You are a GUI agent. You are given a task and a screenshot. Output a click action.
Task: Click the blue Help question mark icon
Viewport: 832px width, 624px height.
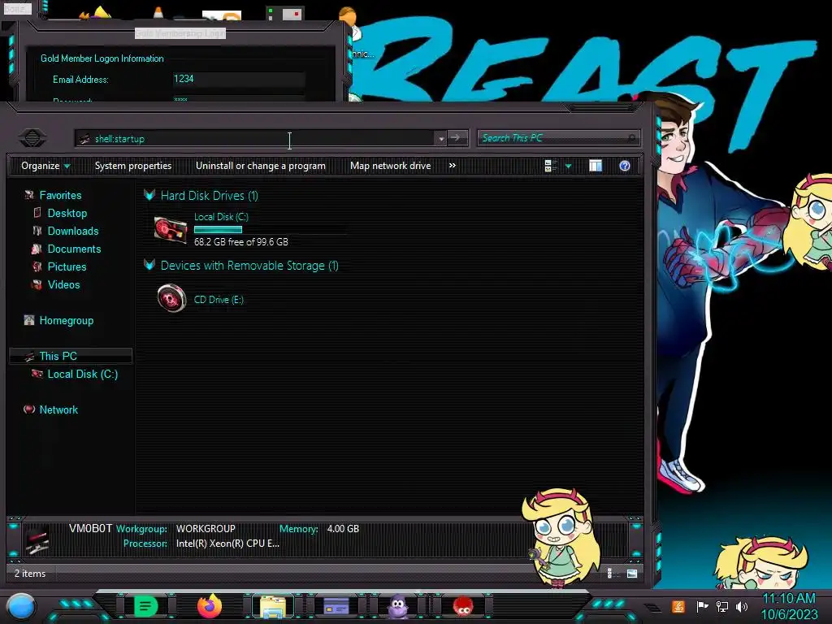pyautogui.click(x=625, y=166)
